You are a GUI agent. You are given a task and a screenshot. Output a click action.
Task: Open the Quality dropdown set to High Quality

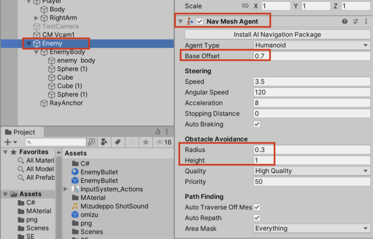coord(312,171)
